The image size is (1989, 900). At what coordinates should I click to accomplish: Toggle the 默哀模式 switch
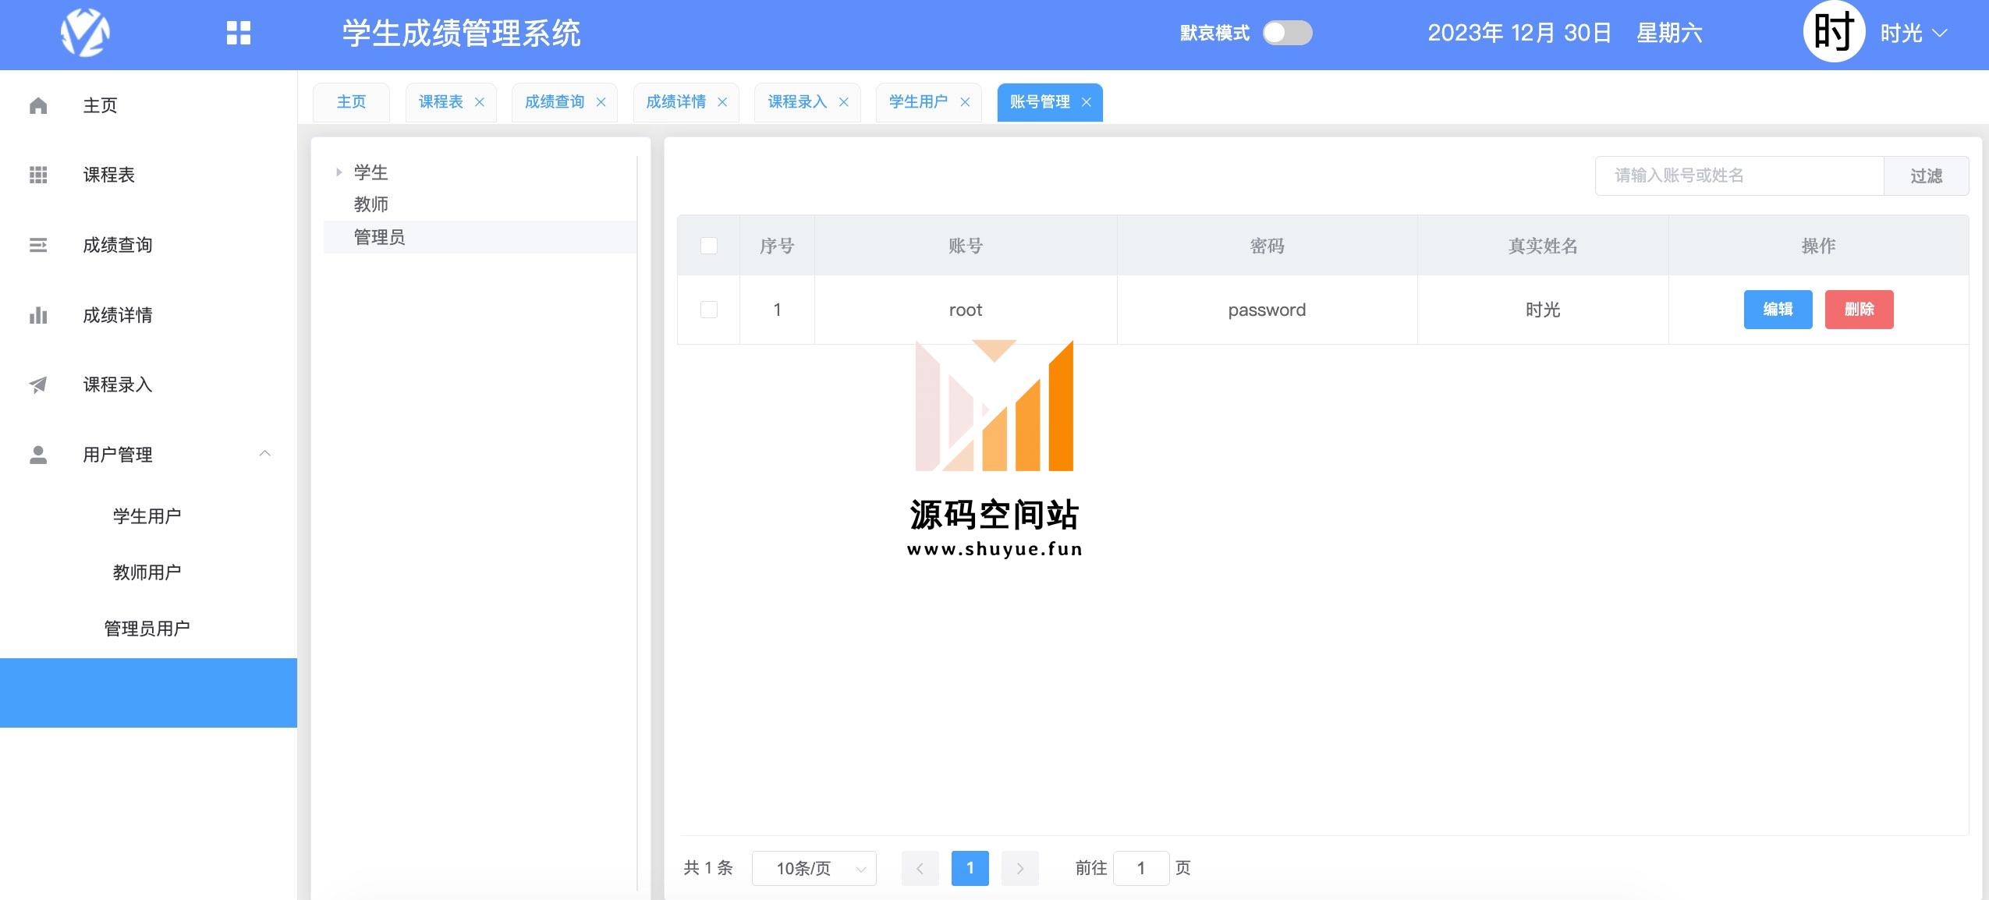pos(1287,33)
